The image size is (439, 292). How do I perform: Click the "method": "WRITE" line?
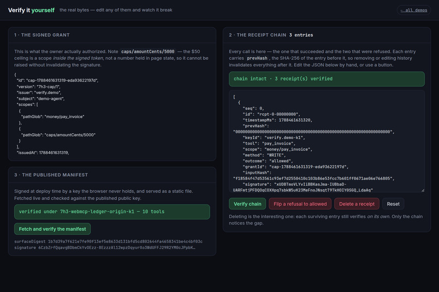pyautogui.click(x=264, y=155)
